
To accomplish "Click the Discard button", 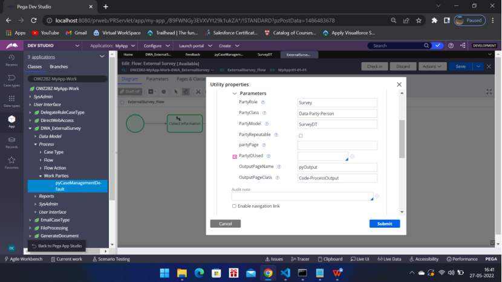I will point(403,66).
